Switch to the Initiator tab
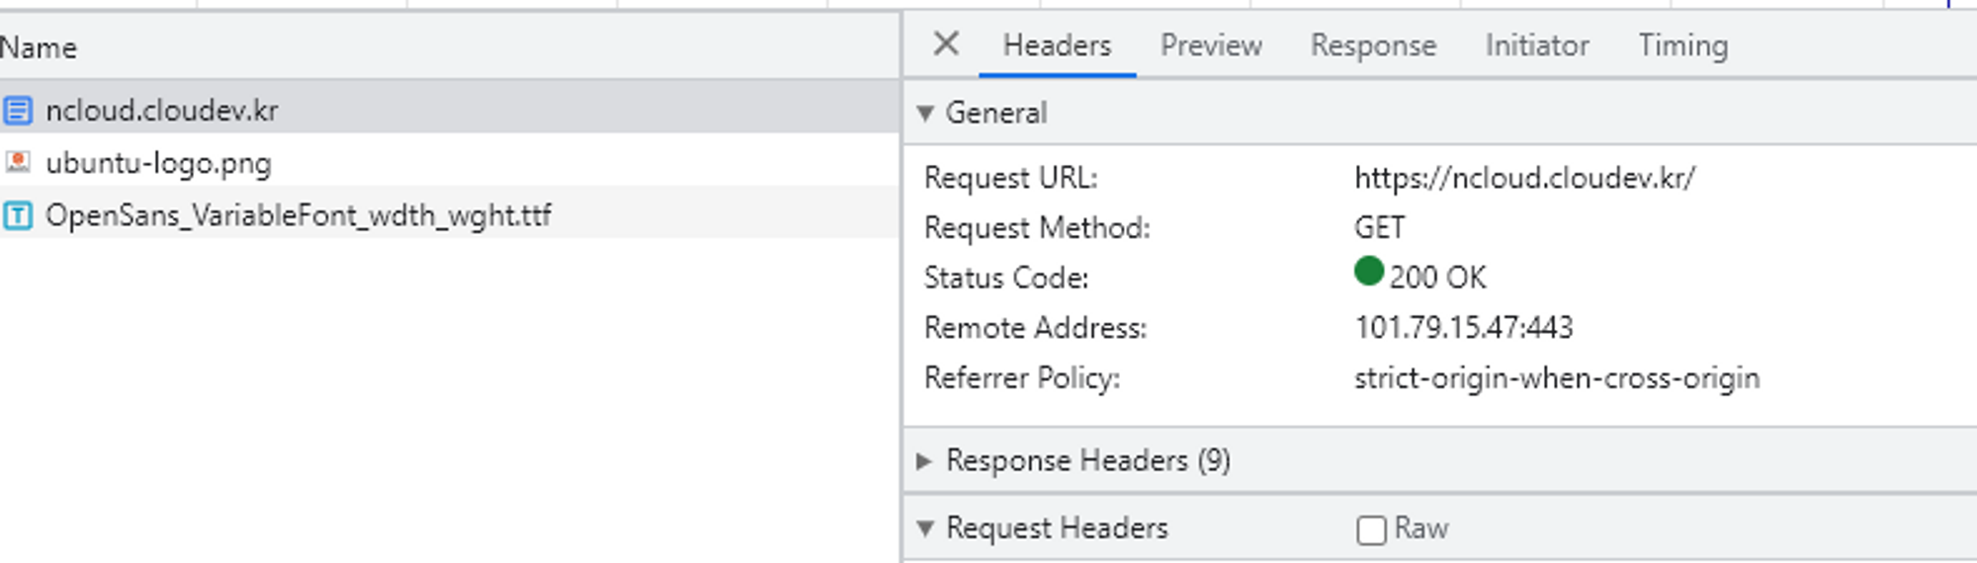 pos(1537,45)
